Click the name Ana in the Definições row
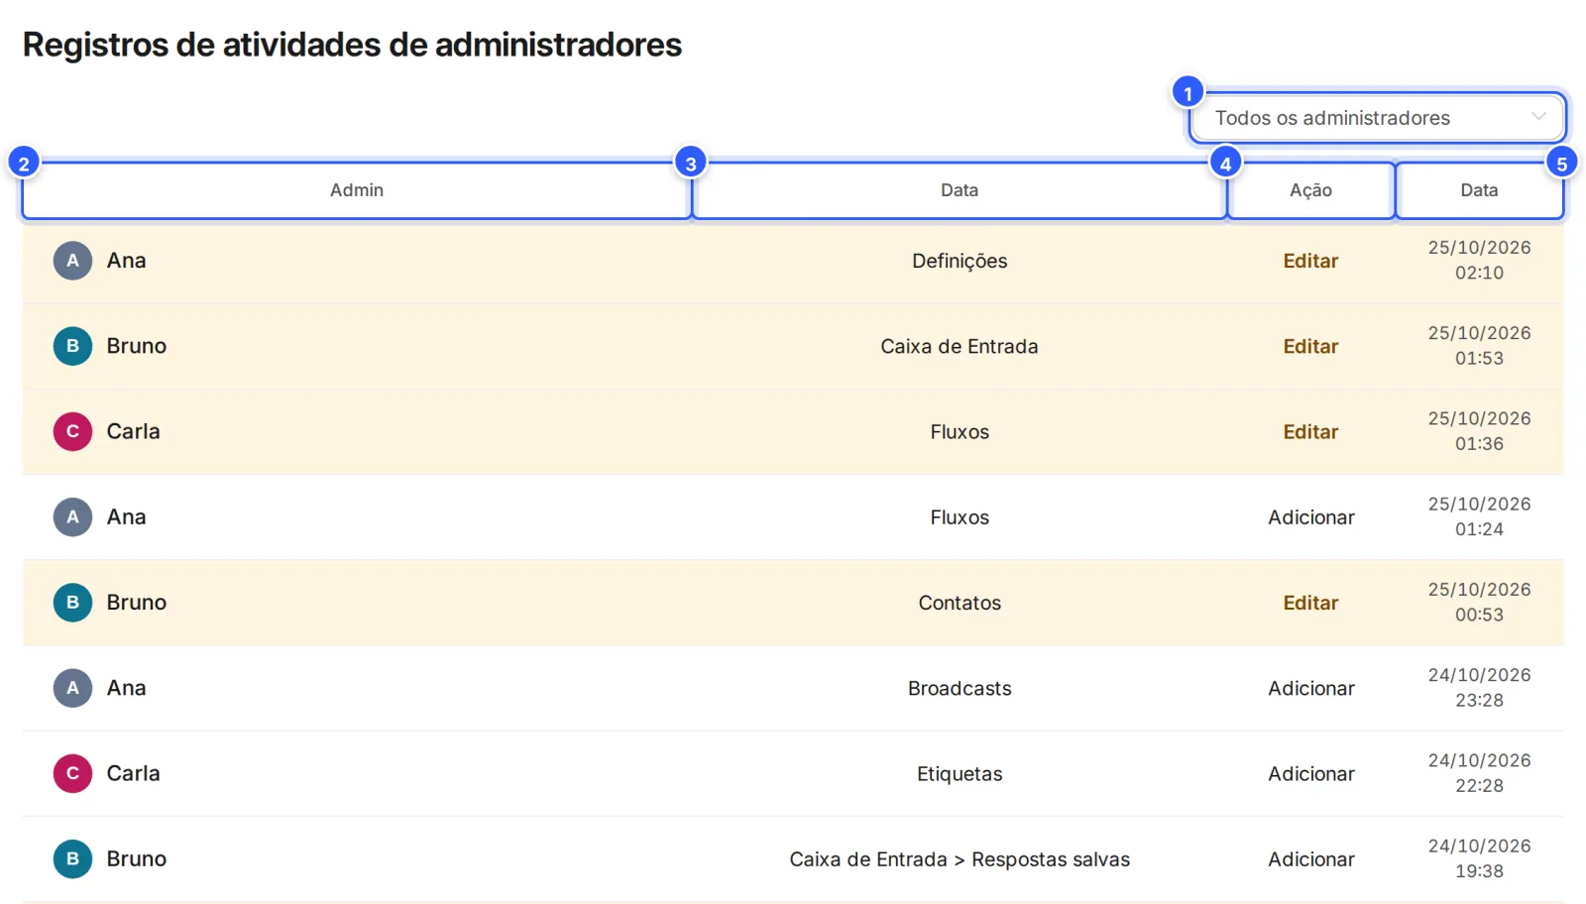Image resolution: width=1586 pixels, height=904 pixels. coord(126,261)
